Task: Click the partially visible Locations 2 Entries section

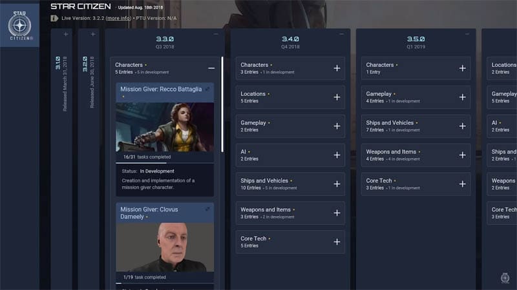Action: click(502, 68)
